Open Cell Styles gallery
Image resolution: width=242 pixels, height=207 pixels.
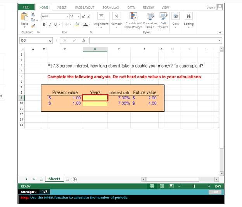coord(163,21)
